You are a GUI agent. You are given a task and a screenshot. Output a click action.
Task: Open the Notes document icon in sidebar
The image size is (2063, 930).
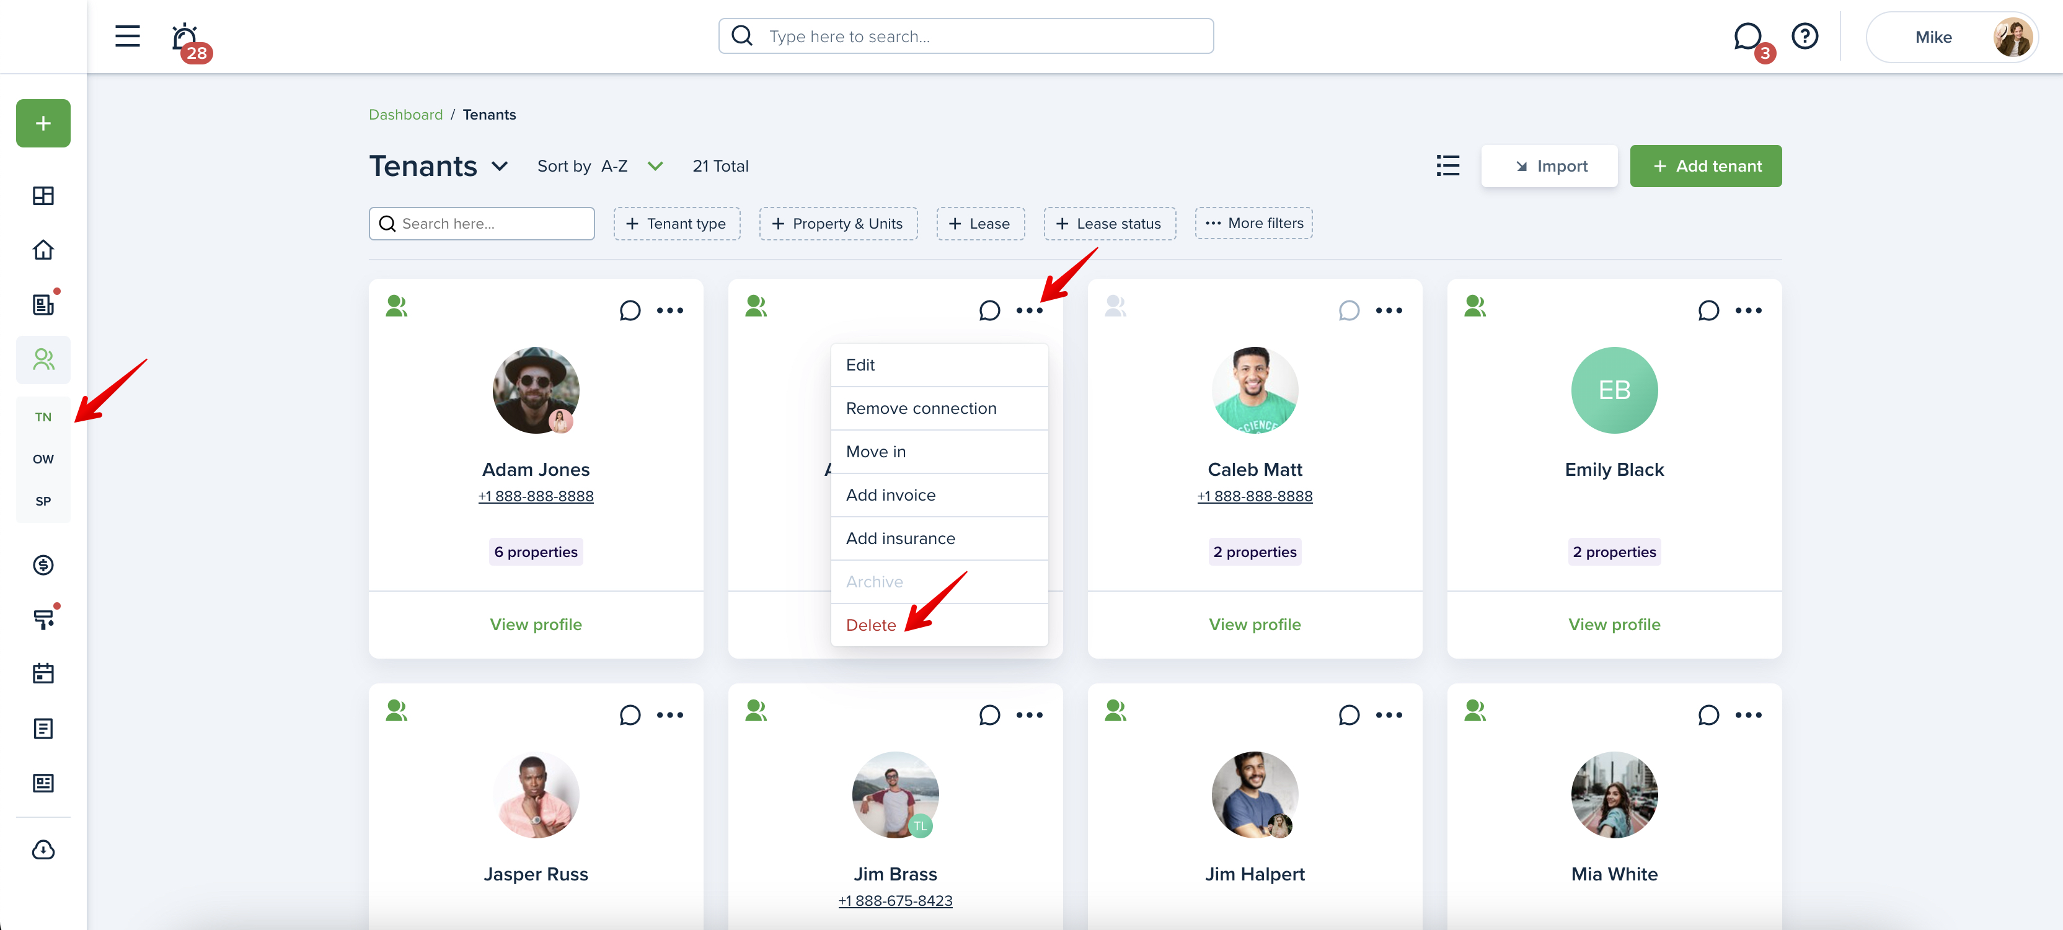pos(43,727)
